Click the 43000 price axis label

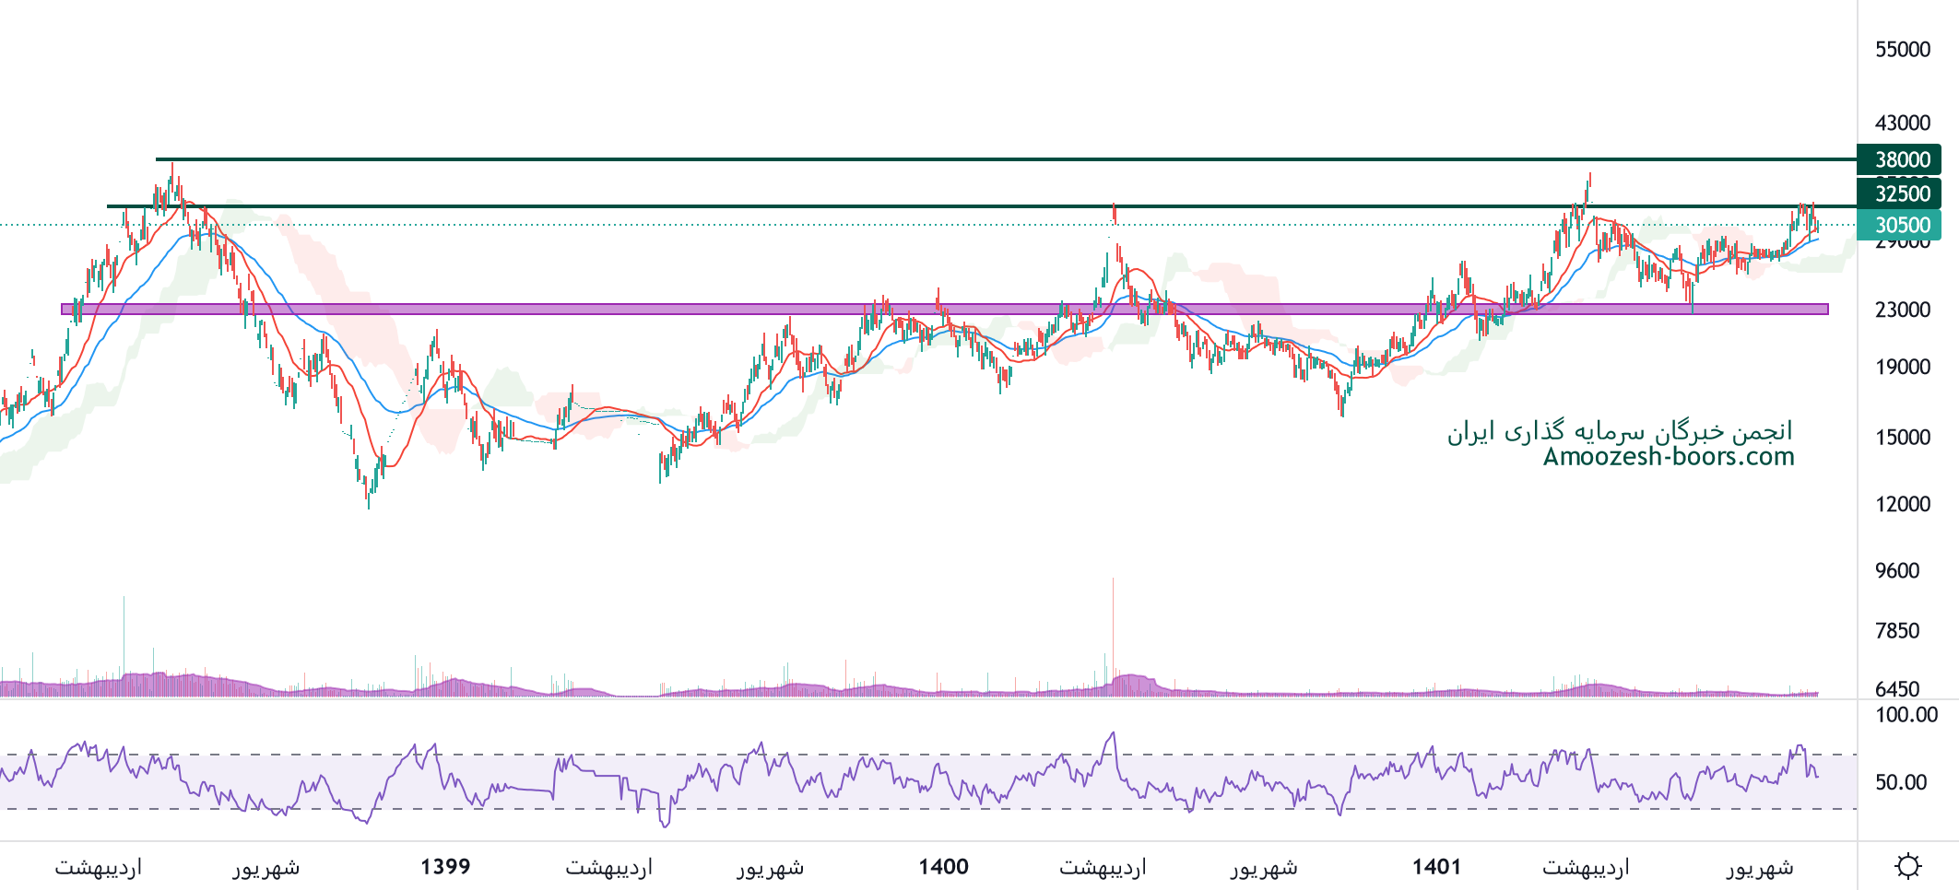click(x=1902, y=123)
